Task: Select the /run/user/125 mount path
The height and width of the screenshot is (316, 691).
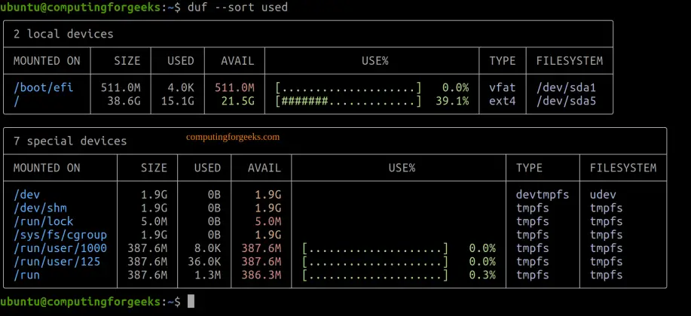Action: pos(57,262)
